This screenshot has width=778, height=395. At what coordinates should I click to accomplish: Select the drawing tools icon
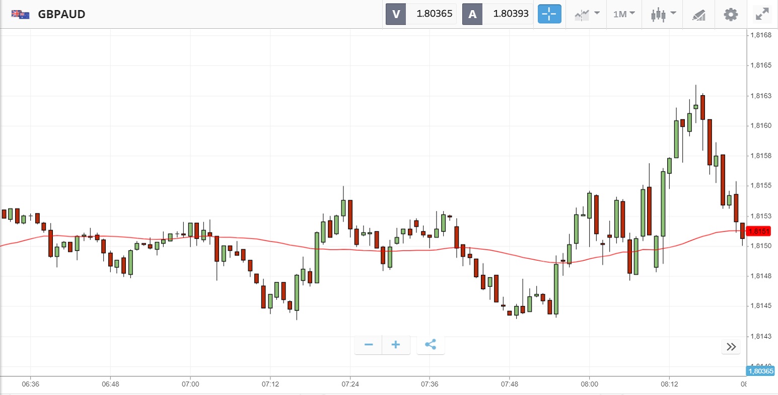click(699, 15)
